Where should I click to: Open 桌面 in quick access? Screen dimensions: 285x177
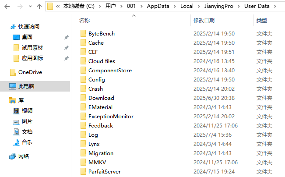pyautogui.click(x=27, y=37)
